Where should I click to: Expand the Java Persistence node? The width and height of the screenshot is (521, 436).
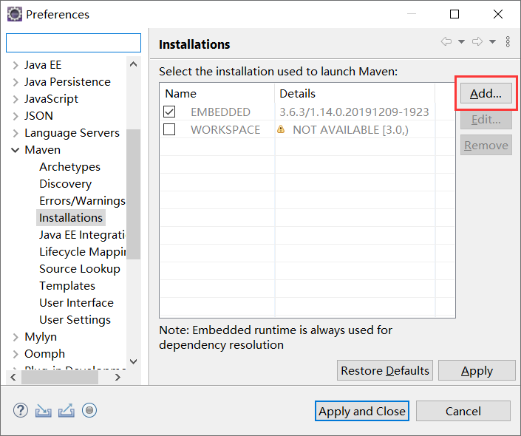[16, 82]
